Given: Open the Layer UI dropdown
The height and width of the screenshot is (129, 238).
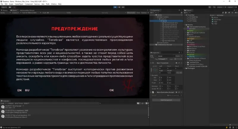Looking at the screenshot, I should coord(178,59).
